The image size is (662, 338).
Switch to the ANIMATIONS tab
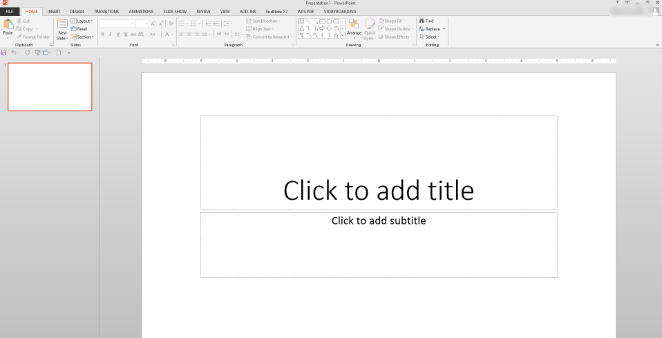point(141,12)
